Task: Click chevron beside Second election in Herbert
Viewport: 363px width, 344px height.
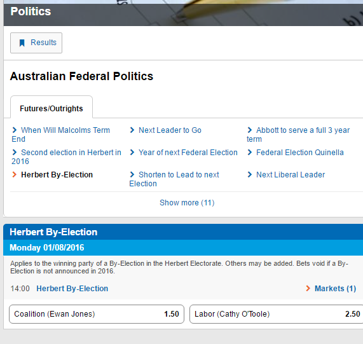Action: pos(15,153)
